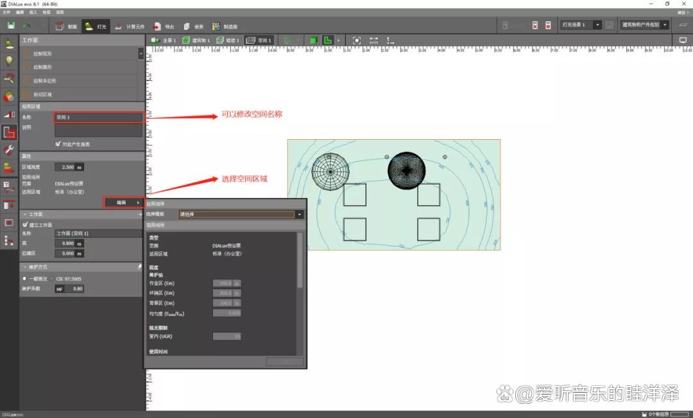Click the coordinate origin axis icon
693x418 pixels.
pos(390,40)
